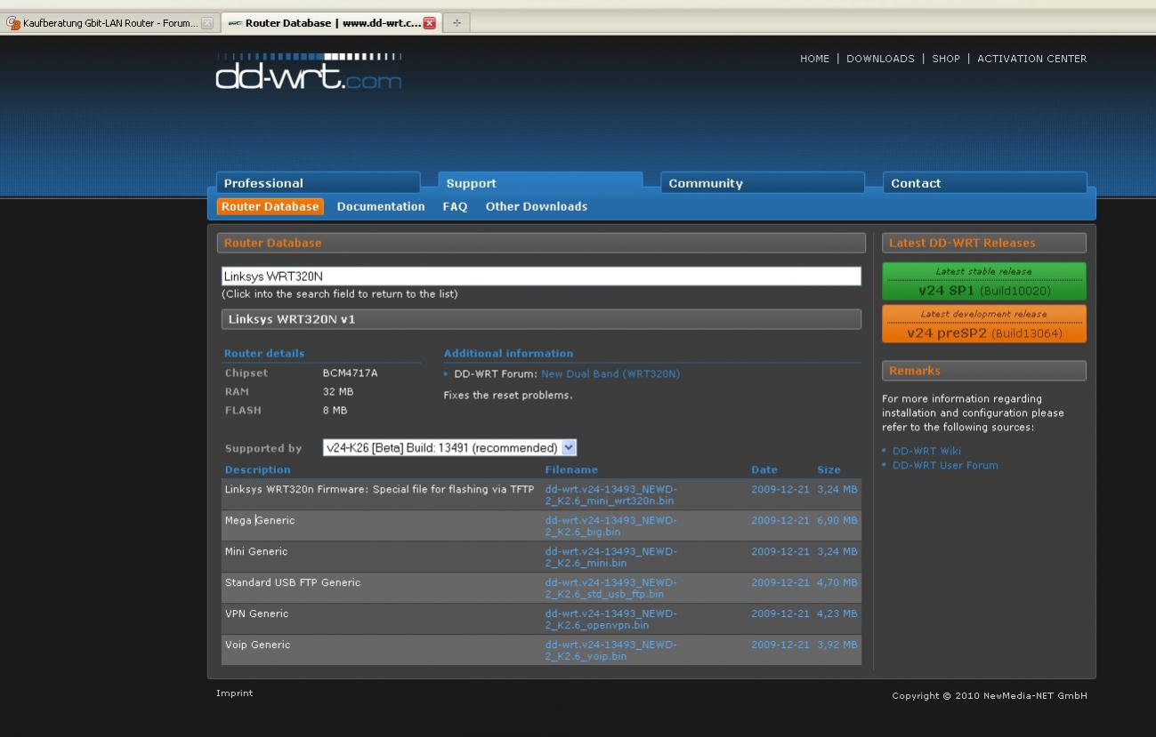Click the 4,70 MB size value
Image resolution: width=1156 pixels, height=737 pixels.
(x=837, y=583)
